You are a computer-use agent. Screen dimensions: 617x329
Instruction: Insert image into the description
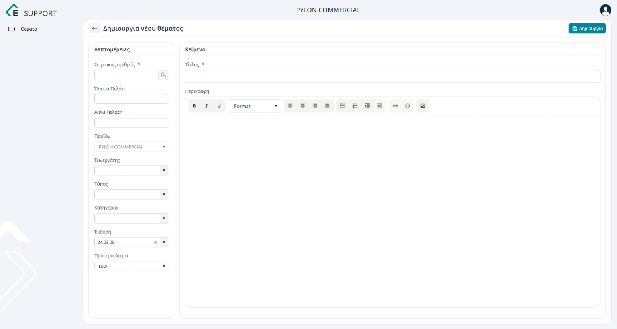click(422, 106)
